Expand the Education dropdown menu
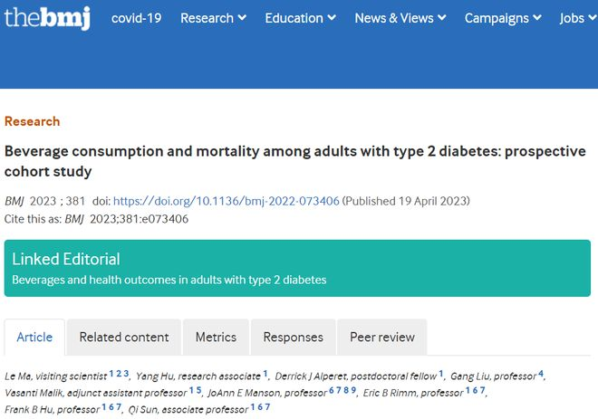This screenshot has height=419, width=598. 300,18
